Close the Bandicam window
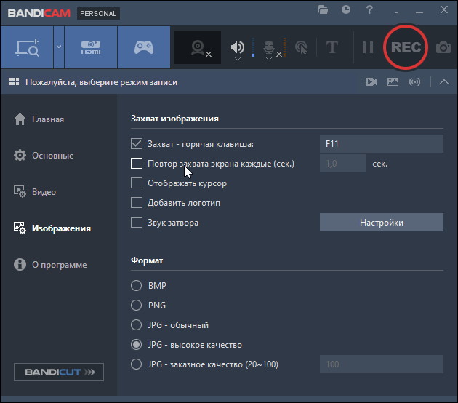The width and height of the screenshot is (458, 403). click(x=444, y=9)
